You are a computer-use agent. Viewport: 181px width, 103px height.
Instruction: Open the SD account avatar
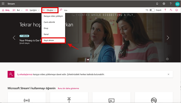coord(177,4)
